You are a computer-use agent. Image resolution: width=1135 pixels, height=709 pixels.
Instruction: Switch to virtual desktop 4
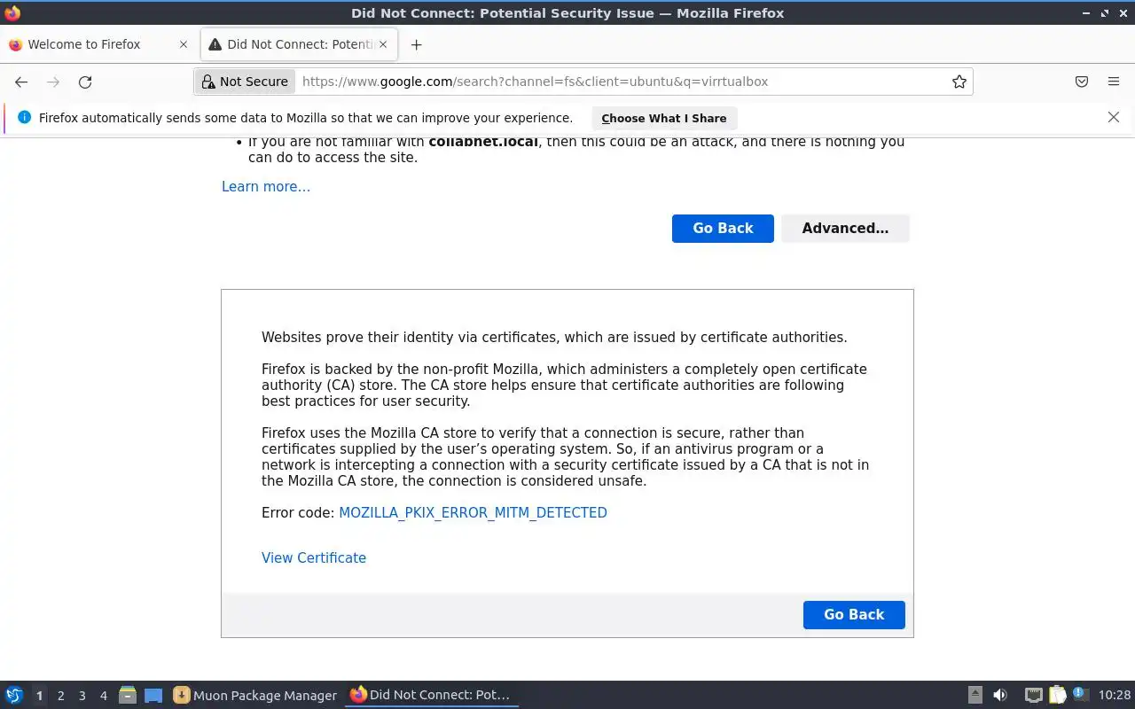104,696
